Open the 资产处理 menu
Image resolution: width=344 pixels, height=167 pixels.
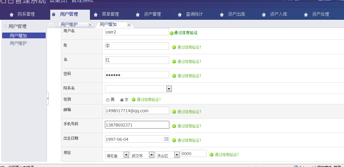[x=321, y=14]
